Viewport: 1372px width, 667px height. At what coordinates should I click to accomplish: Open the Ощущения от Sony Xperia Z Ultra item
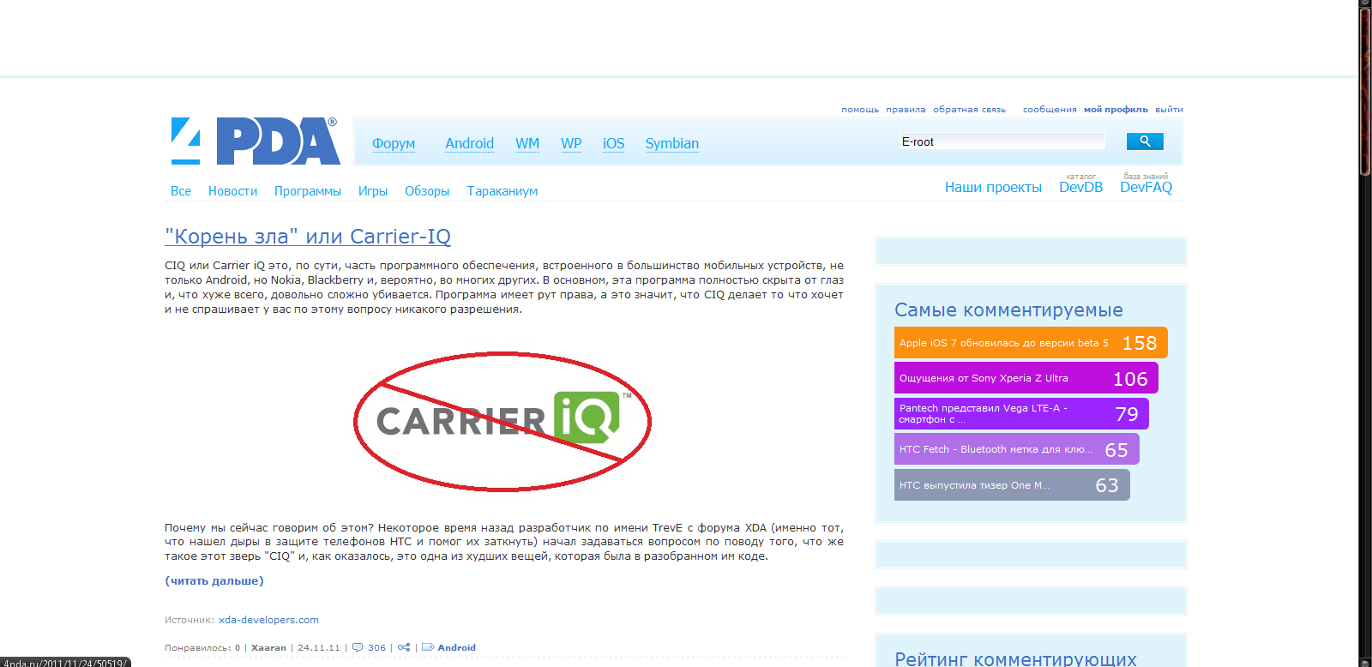tap(1026, 378)
